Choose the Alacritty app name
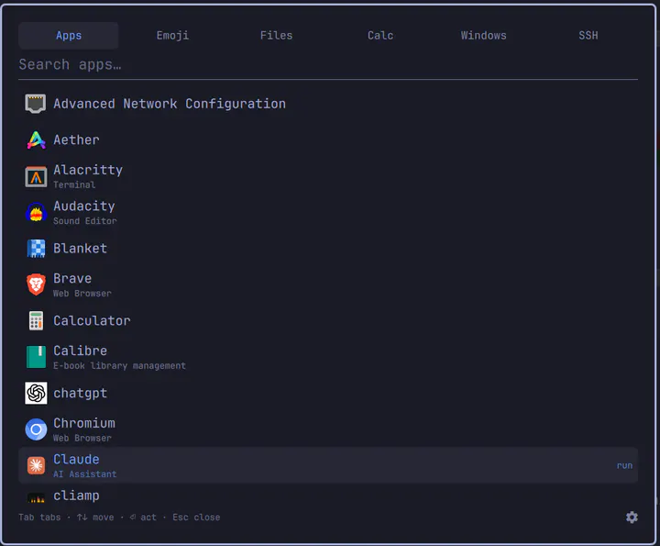 point(88,170)
